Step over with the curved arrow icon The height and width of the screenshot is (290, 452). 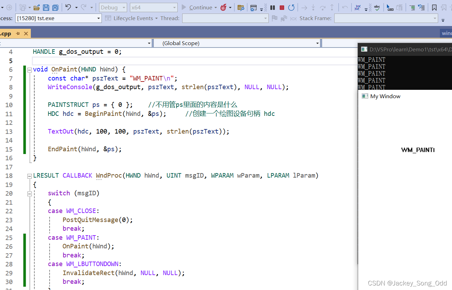[x=322, y=7]
